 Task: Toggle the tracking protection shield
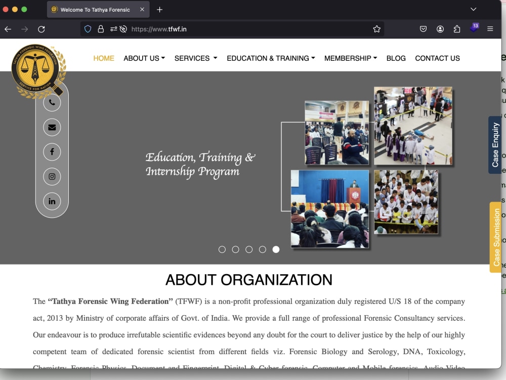click(x=87, y=29)
